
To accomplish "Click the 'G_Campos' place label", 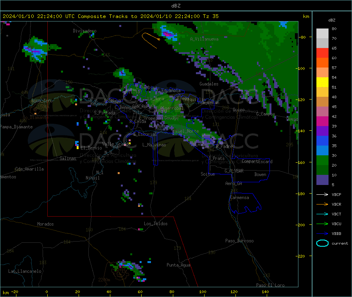I will pos(266,114).
